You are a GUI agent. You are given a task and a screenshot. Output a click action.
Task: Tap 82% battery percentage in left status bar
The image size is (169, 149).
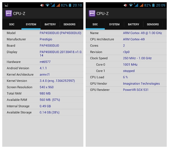64,5
